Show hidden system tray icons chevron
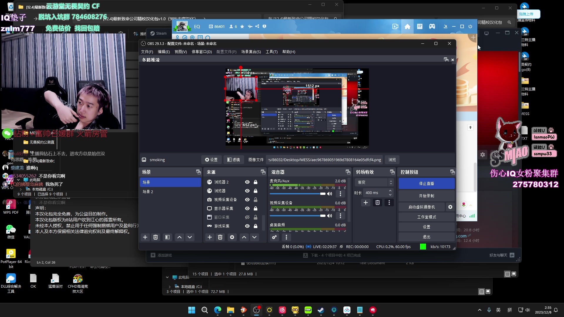This screenshot has width=564, height=317. (x=480, y=310)
